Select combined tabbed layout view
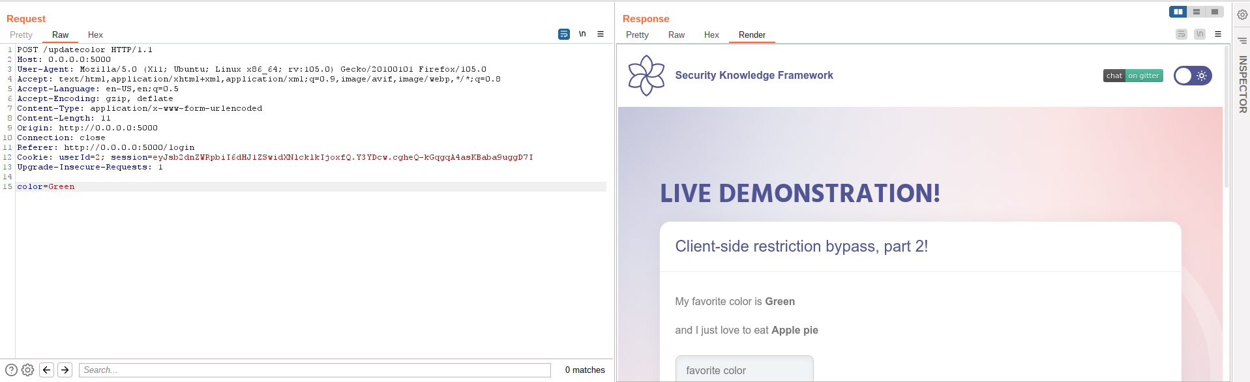The height and width of the screenshot is (382, 1250). tap(1215, 12)
